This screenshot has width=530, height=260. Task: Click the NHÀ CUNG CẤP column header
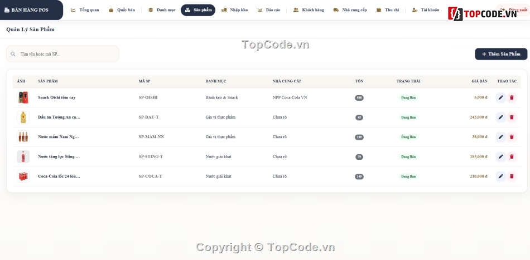tap(287, 81)
